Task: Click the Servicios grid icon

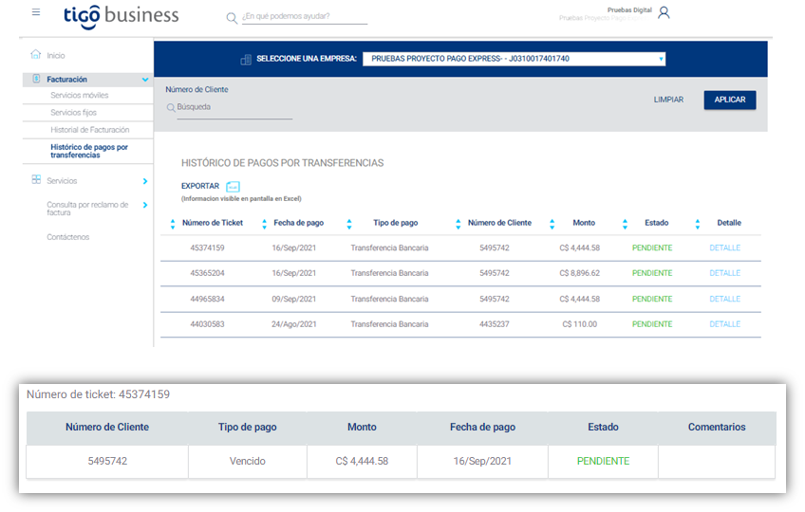Action: [x=36, y=179]
